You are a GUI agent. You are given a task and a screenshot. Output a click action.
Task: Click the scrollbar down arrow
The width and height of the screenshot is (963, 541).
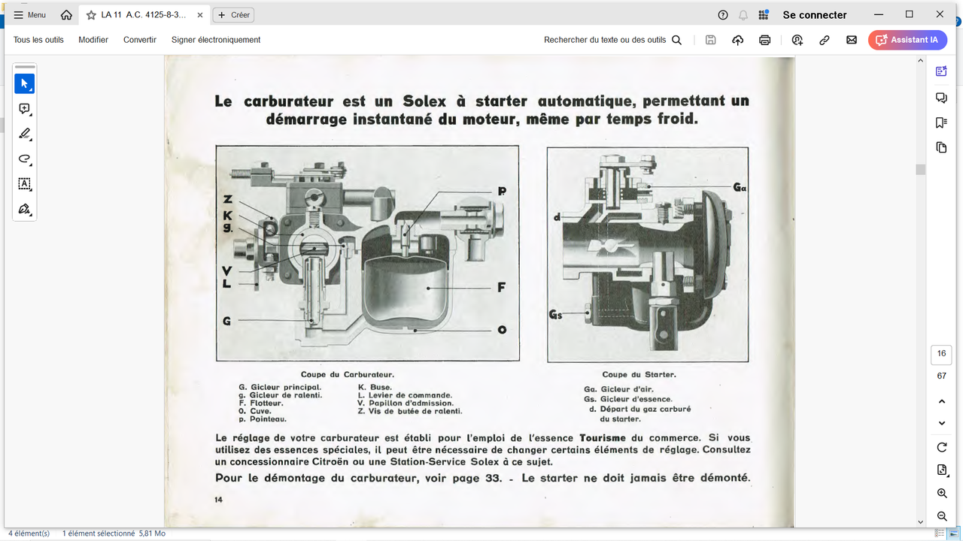(920, 522)
